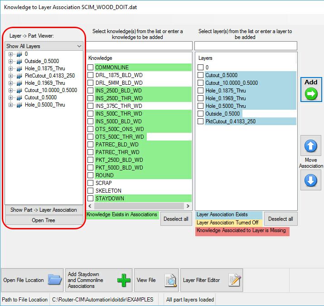Check the OTS_500C_THR_WD checkbox
Viewport: 324px width, 306px height.
(90, 136)
